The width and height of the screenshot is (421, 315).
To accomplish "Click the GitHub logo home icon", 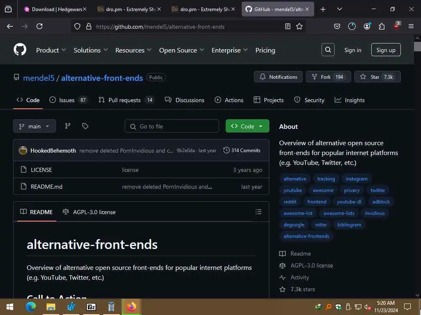I will pyautogui.click(x=20, y=50).
